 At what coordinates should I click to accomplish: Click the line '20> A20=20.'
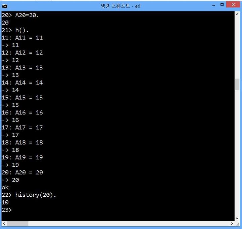coord(20,15)
